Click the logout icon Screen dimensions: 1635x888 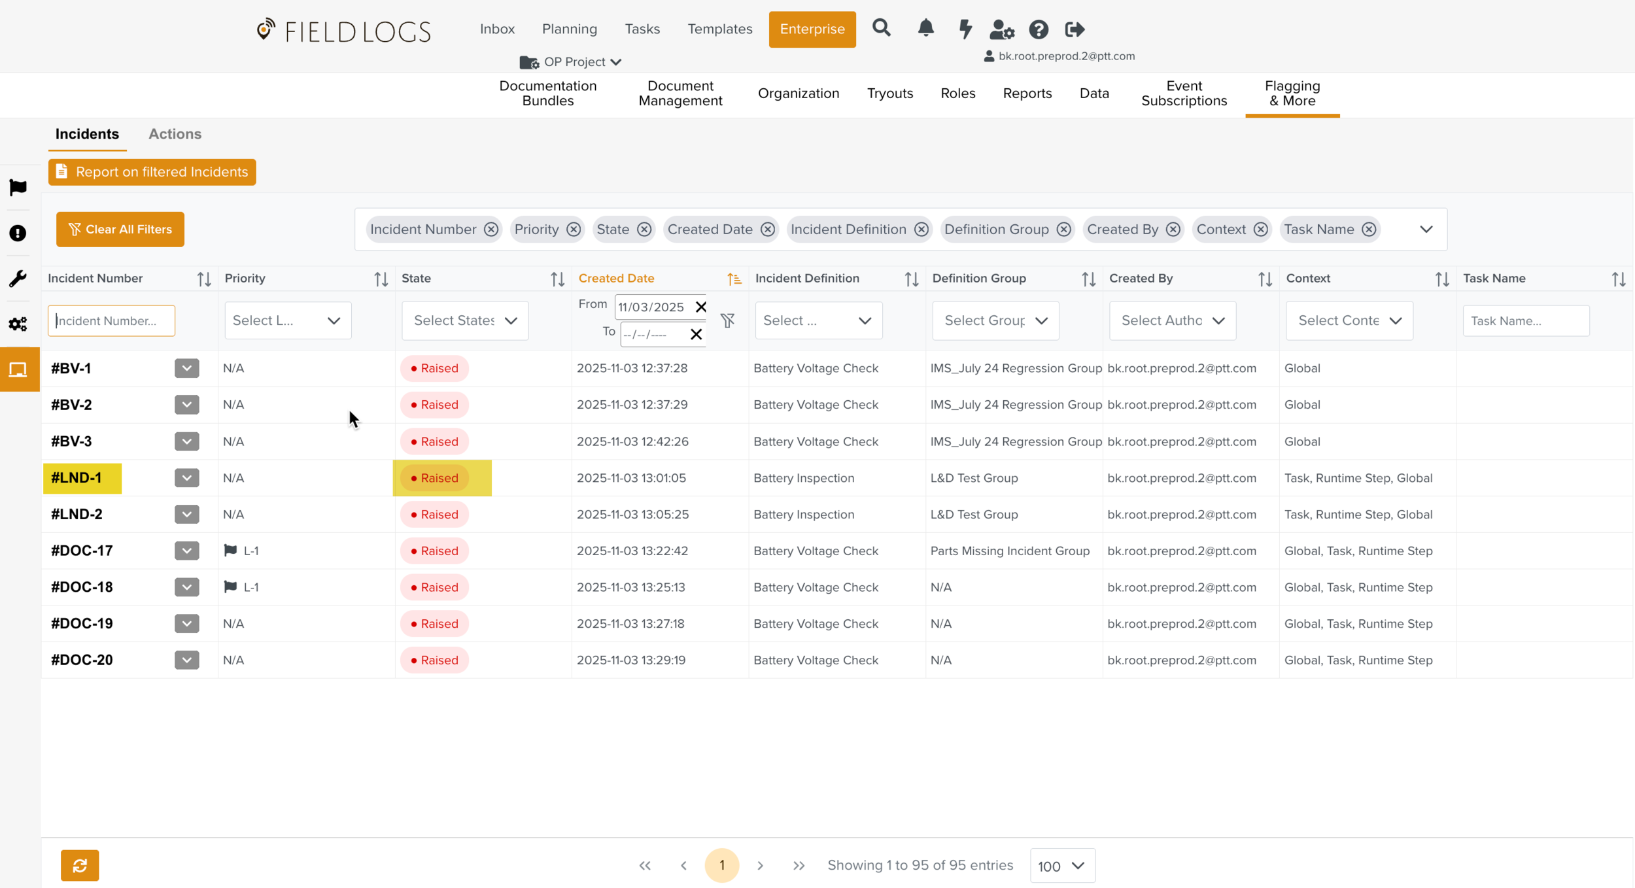(1075, 29)
